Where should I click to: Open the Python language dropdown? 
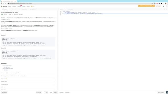point(62,9)
